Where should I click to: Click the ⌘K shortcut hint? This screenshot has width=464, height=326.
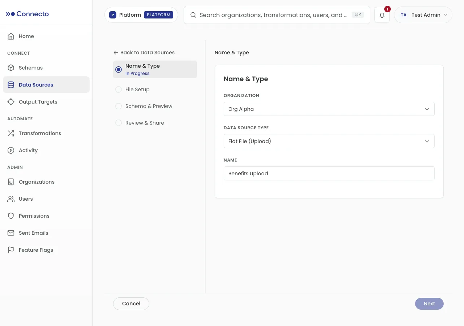point(358,15)
